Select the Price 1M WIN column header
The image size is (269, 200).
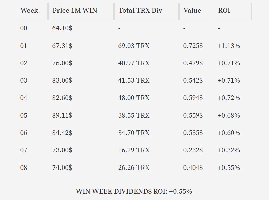81,11
